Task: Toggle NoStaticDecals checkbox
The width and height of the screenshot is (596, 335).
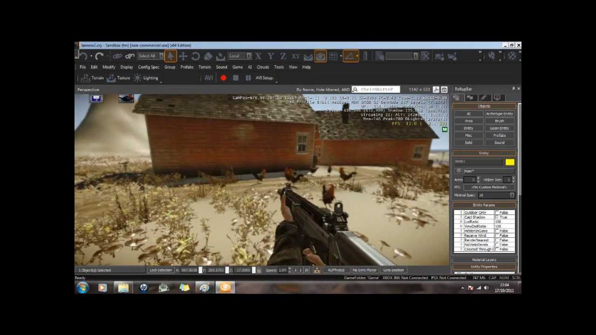Action: pyautogui.click(x=497, y=245)
